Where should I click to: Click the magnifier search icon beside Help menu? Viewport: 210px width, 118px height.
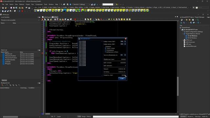[x=62, y=4]
